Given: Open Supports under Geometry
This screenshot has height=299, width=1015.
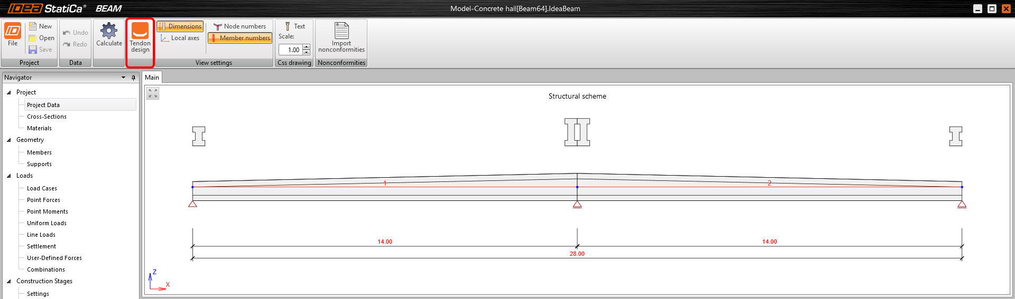Looking at the screenshot, I should click(39, 164).
